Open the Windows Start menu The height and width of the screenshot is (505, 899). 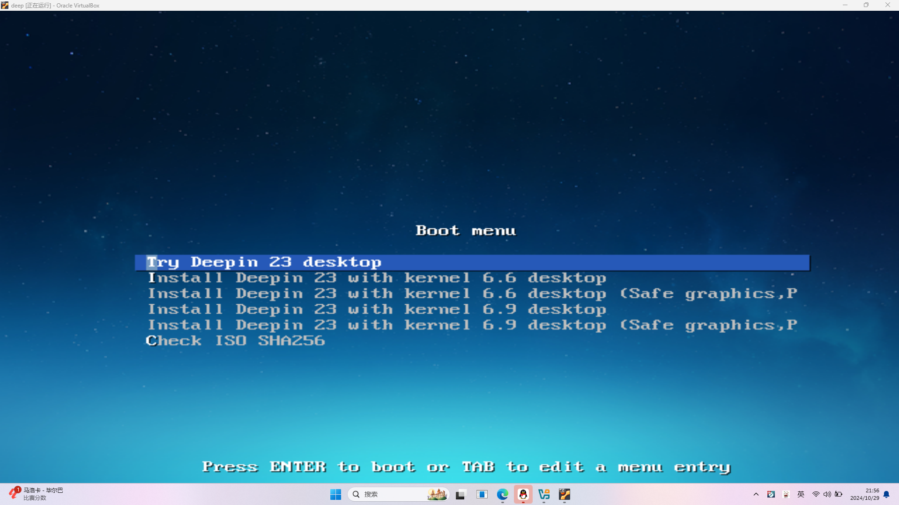(335, 494)
